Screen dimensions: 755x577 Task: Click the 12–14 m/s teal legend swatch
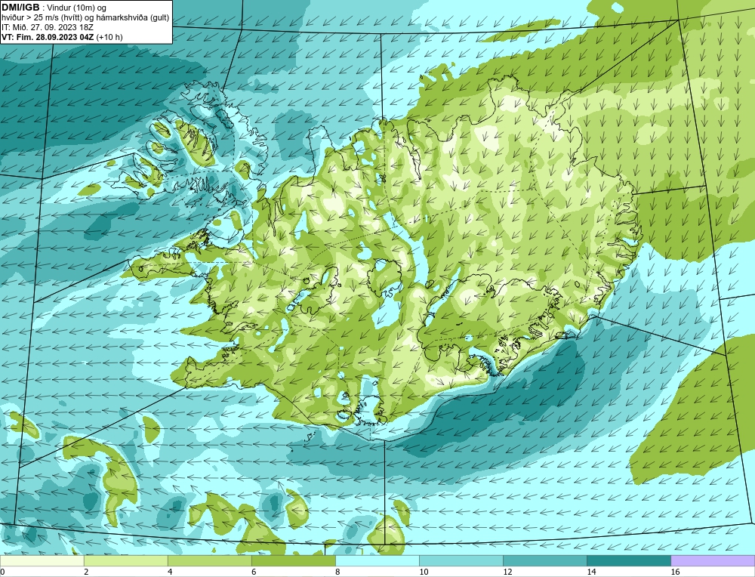tap(545, 560)
